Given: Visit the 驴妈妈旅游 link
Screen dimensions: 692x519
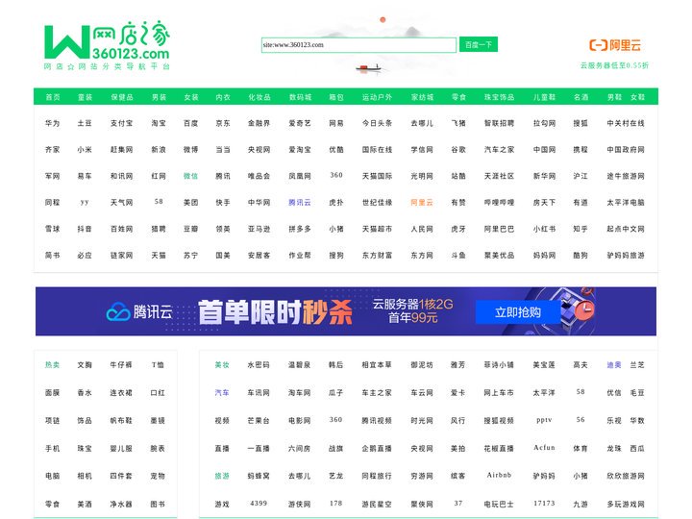Looking at the screenshot, I should tap(626, 256).
